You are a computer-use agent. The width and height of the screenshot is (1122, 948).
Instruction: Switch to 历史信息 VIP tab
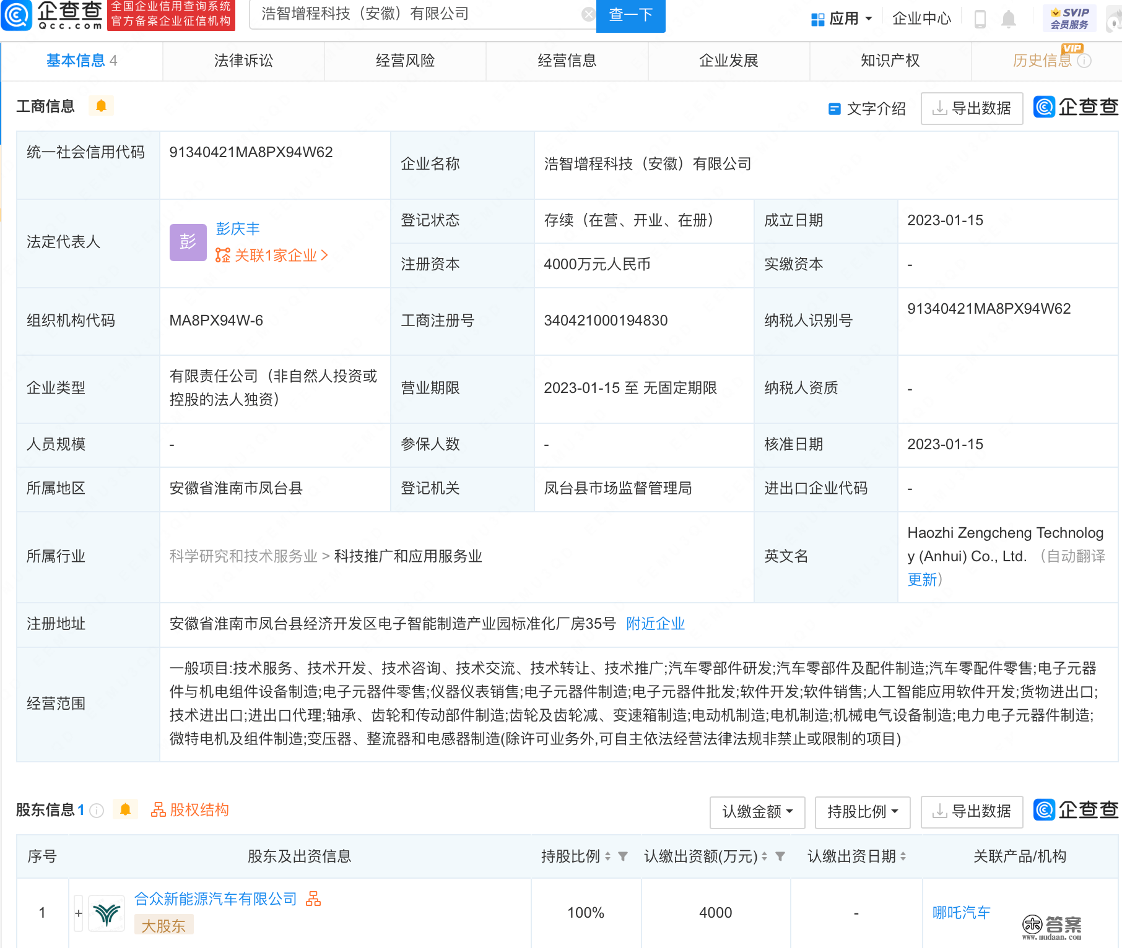coord(1046,61)
